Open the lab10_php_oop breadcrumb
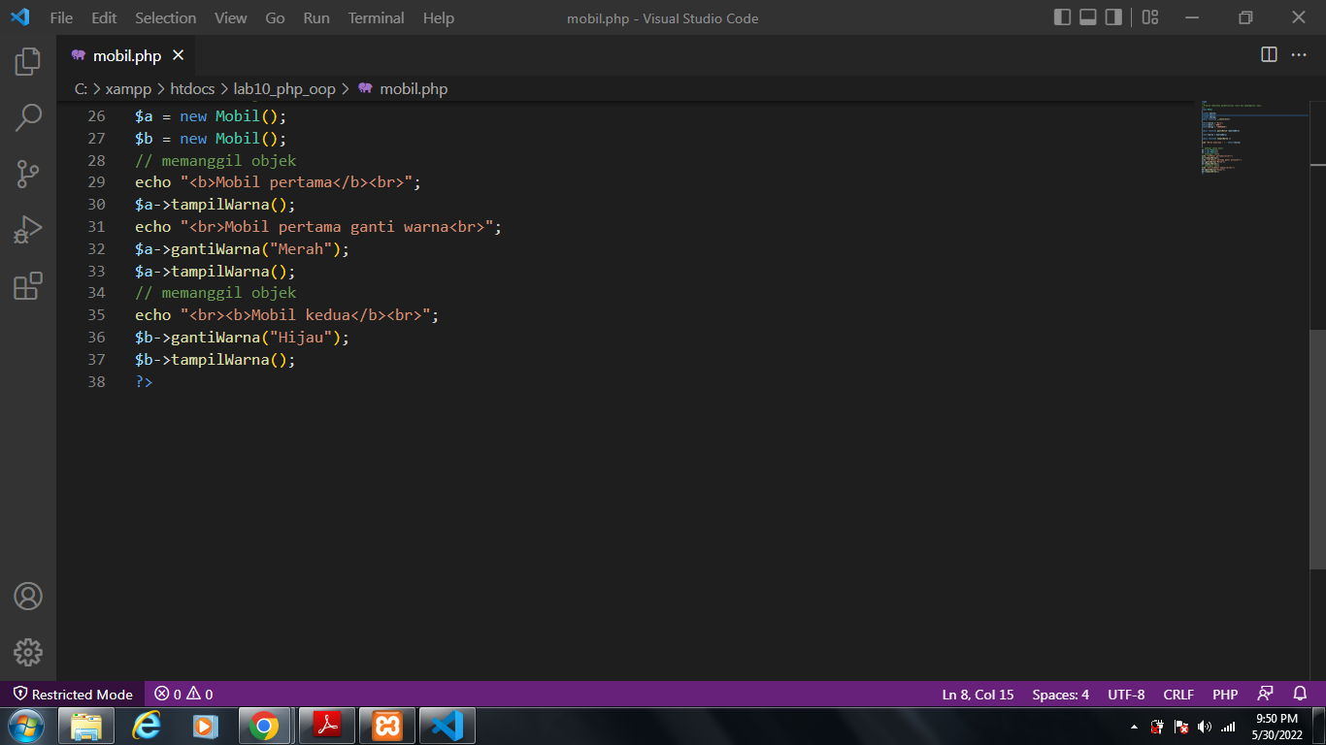The image size is (1326, 745). click(x=285, y=88)
